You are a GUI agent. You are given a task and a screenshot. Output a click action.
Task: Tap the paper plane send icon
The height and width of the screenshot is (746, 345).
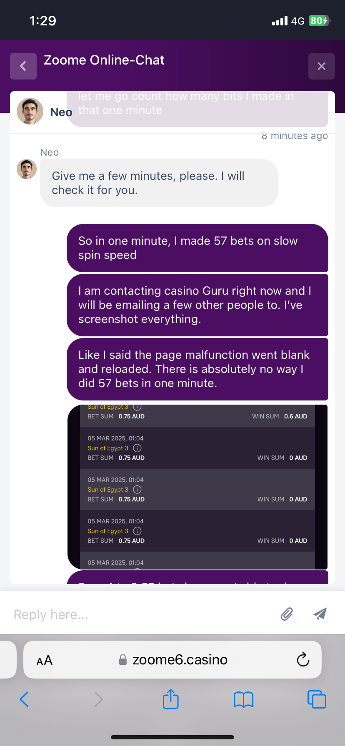point(320,614)
